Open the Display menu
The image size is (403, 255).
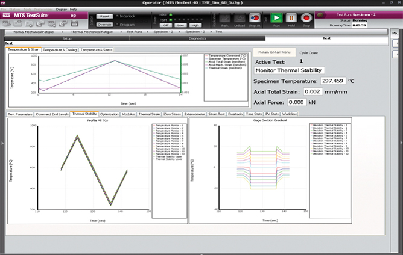62,10
